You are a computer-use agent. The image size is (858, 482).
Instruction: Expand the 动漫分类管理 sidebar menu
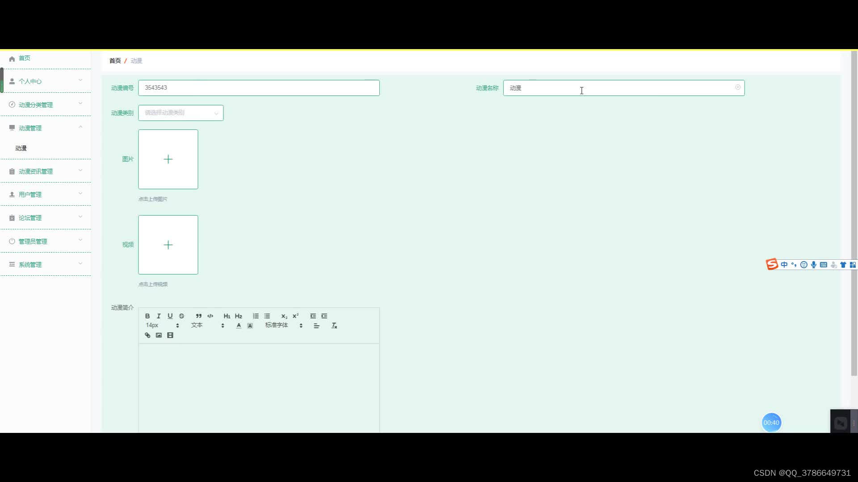[46, 105]
